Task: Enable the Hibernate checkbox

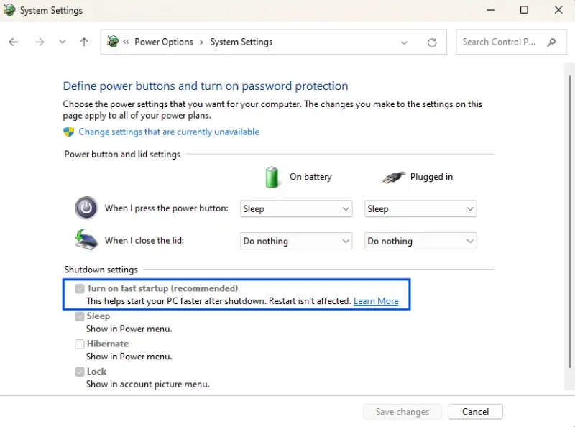Action: click(80, 344)
